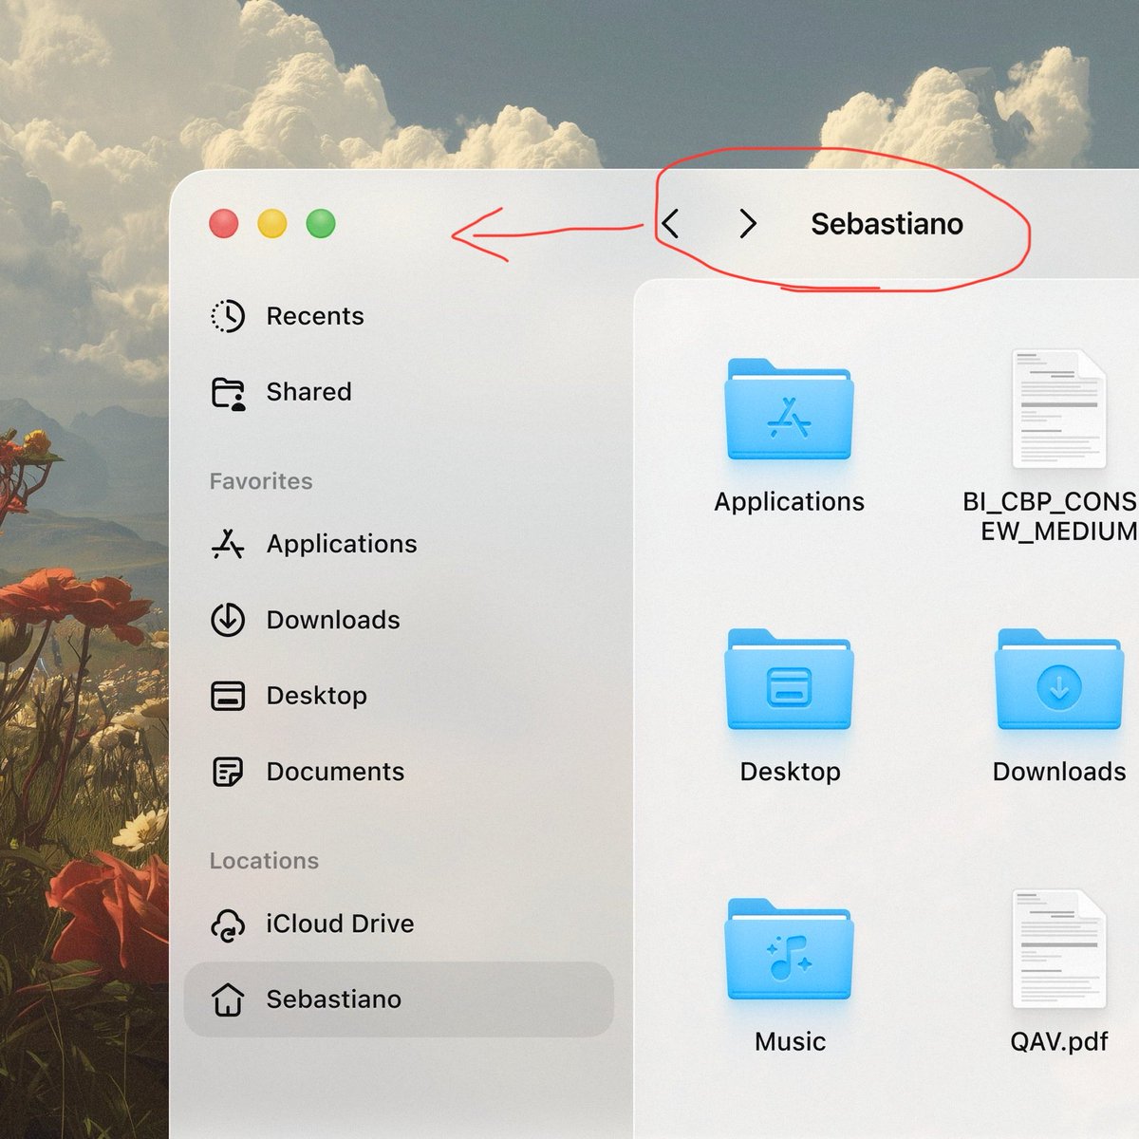The image size is (1139, 1139).
Task: Click the Applications sidebar icon
Action: pos(228,544)
